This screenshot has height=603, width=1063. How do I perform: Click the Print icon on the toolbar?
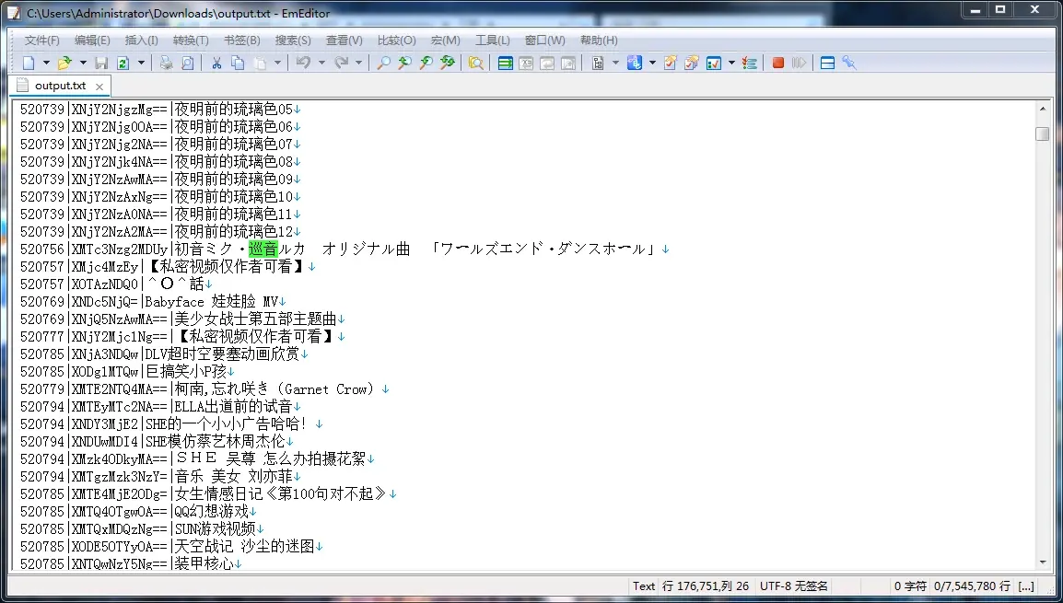(x=167, y=63)
